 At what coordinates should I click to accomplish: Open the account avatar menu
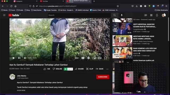pos(164,15)
